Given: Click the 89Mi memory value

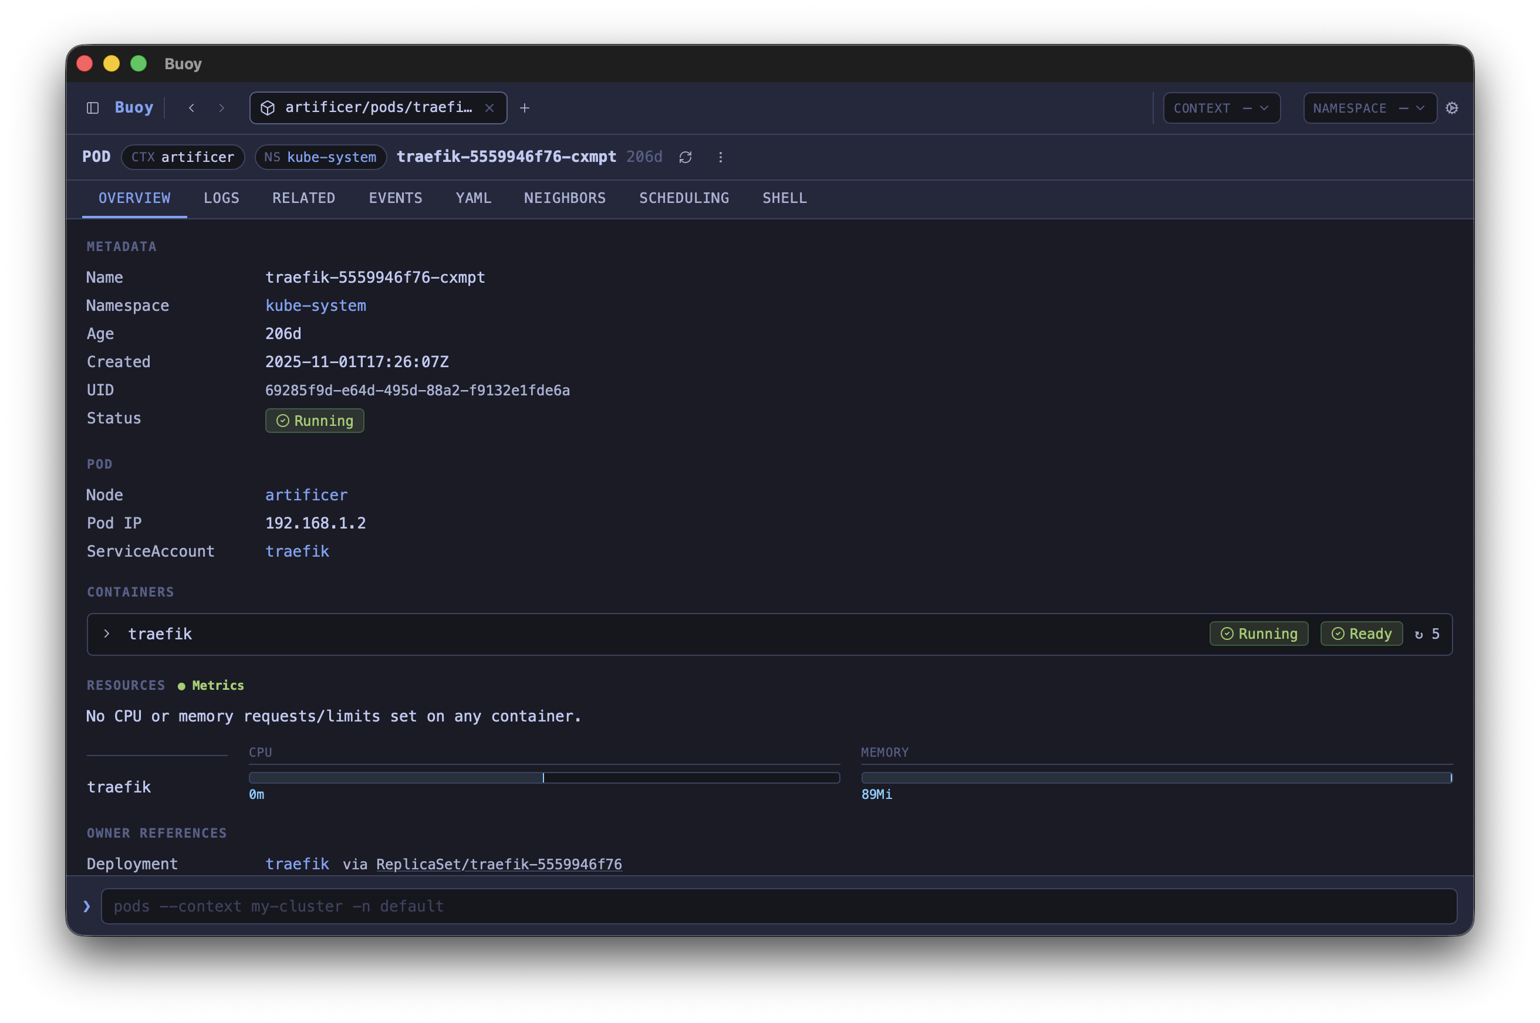Looking at the screenshot, I should tap(876, 794).
